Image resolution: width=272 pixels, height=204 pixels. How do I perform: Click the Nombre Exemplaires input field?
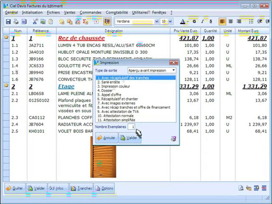(x=131, y=127)
